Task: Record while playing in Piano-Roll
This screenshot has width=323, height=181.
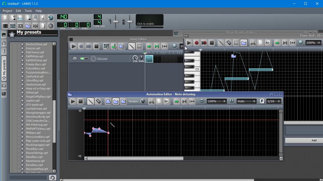Action: tap(204, 43)
